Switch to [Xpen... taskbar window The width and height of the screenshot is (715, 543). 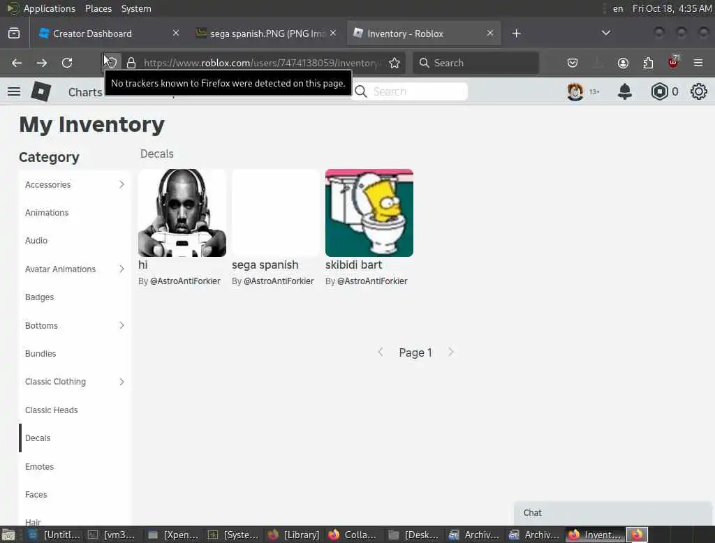coord(174,535)
